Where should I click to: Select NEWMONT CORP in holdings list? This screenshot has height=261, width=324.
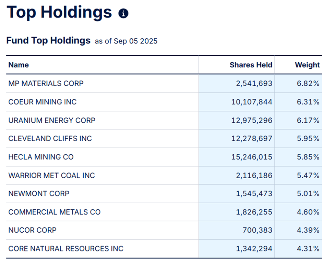(39, 193)
